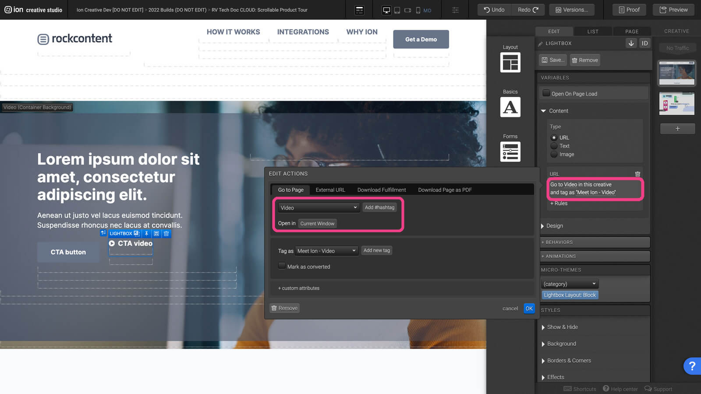The height and width of the screenshot is (394, 701).
Task: Expand the custom attributes link
Action: click(299, 288)
